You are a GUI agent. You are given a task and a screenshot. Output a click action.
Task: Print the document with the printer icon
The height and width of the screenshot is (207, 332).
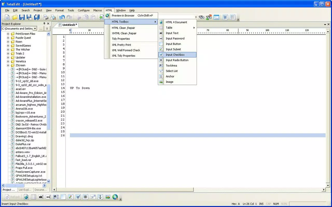(x=46, y=17)
